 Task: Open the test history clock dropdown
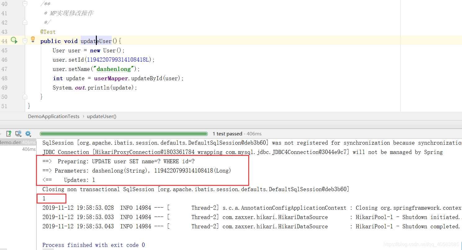19,134
